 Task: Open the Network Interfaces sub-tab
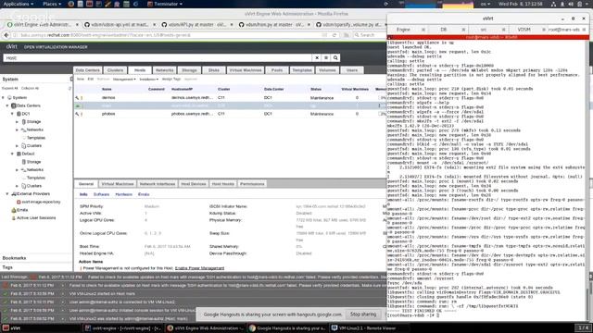click(158, 184)
